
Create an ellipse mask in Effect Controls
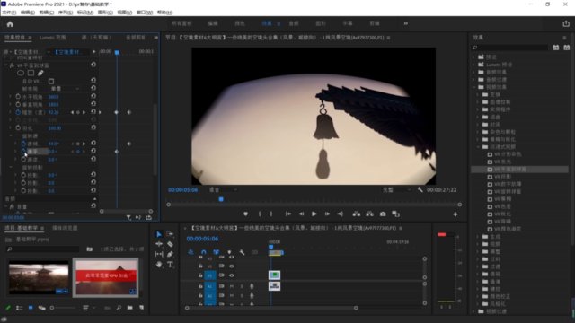pos(21,73)
